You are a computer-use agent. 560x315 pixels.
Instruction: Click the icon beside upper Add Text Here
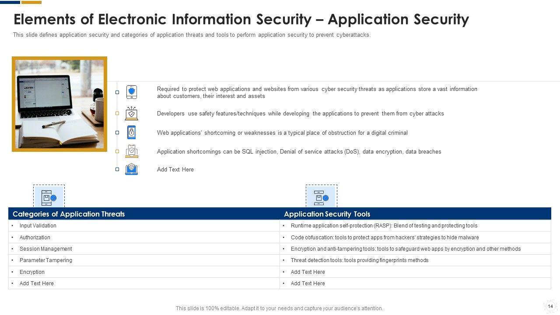[x=131, y=169]
